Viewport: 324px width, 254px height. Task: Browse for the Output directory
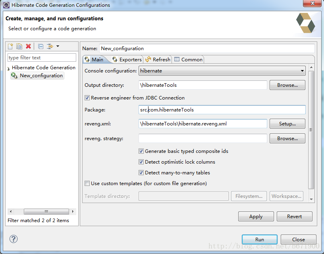(x=287, y=85)
